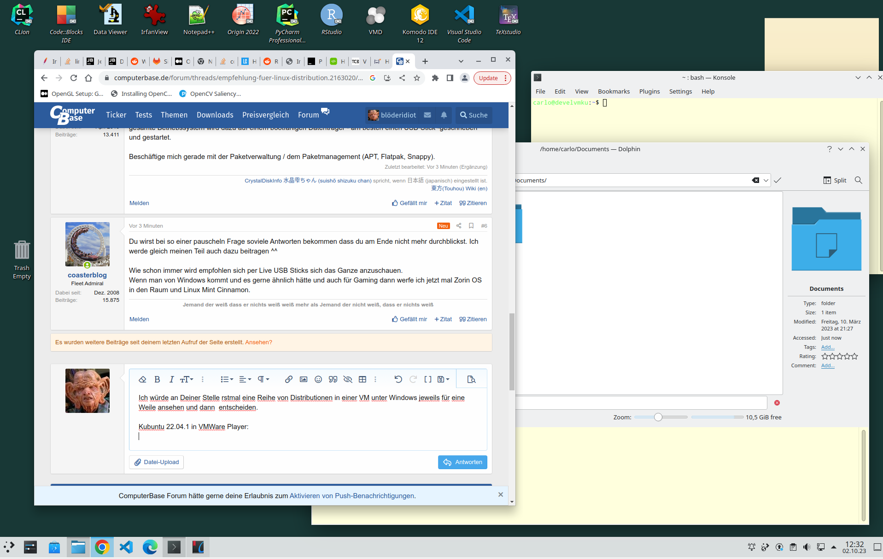Open the Downloads menu on ComputerBase
Viewport: 883px width, 559px height.
coord(215,115)
